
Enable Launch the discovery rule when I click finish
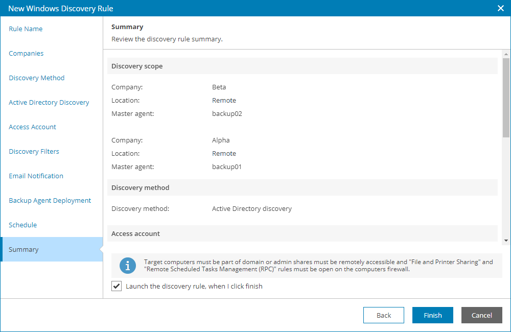point(117,286)
